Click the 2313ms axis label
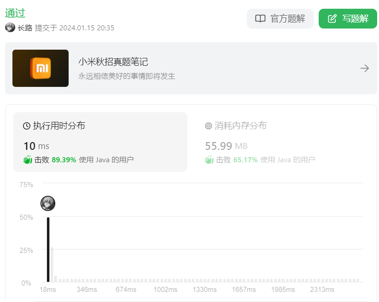Viewport: 379px width, 302px height. click(x=322, y=290)
